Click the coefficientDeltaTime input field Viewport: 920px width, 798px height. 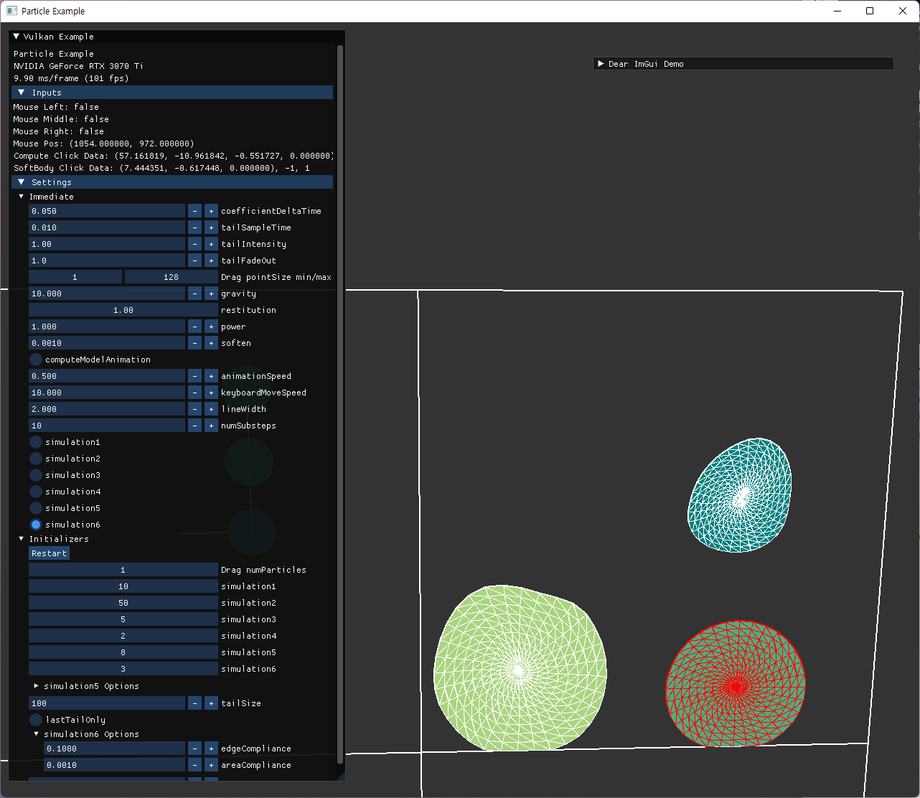(107, 211)
